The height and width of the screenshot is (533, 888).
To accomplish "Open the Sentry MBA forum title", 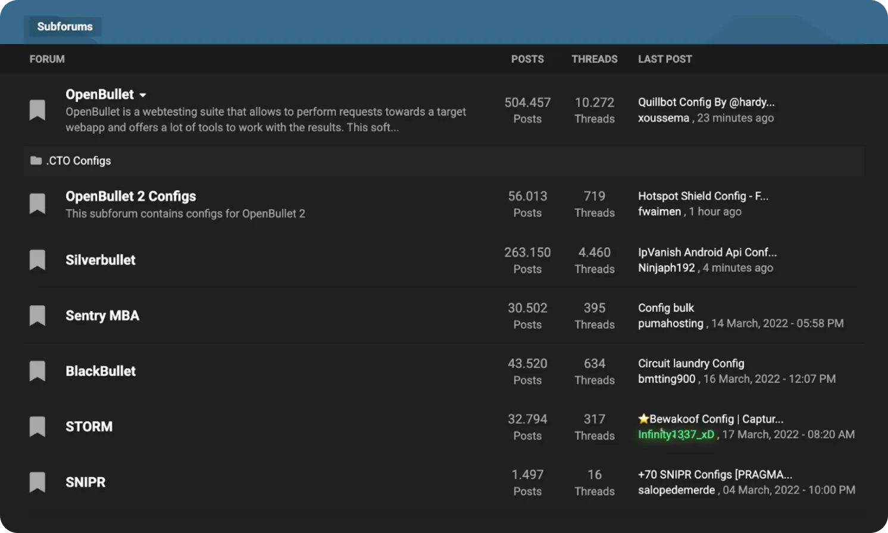I will tap(102, 315).
